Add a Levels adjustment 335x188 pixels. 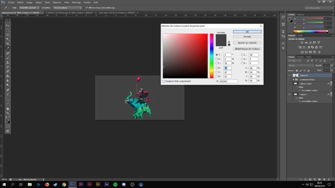tap(306, 43)
